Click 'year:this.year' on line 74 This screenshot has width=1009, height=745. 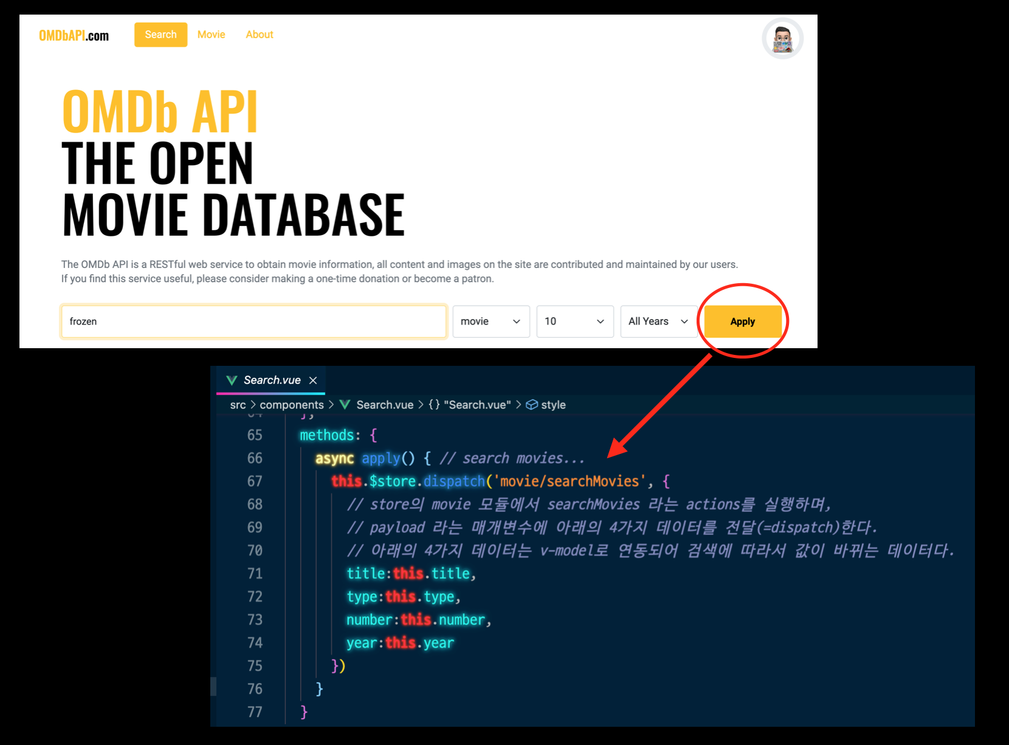(401, 643)
